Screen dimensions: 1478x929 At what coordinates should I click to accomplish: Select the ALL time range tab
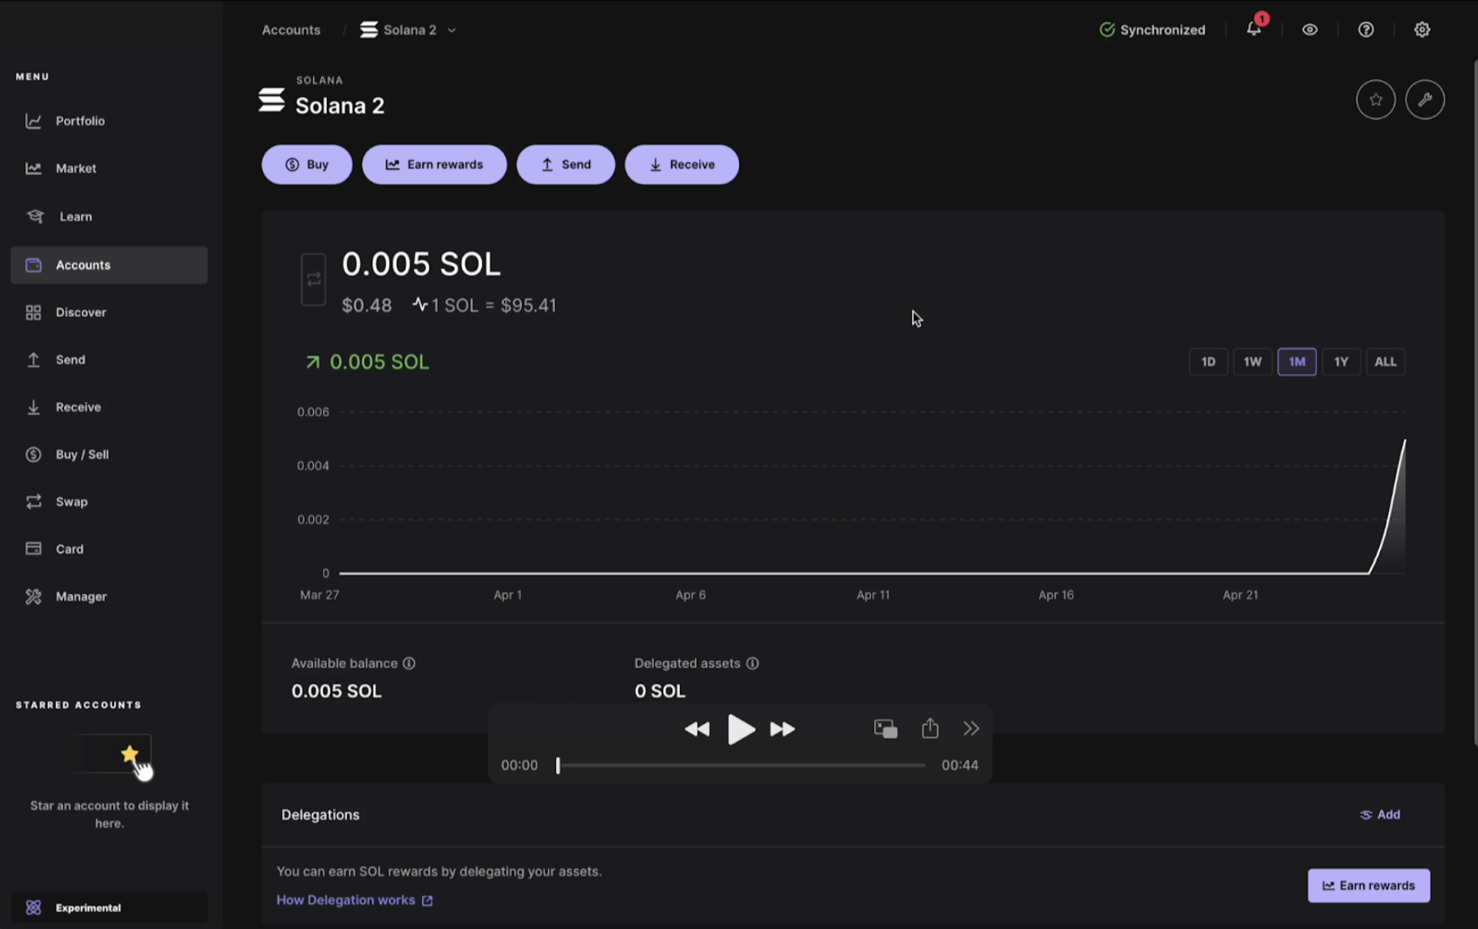coord(1385,361)
